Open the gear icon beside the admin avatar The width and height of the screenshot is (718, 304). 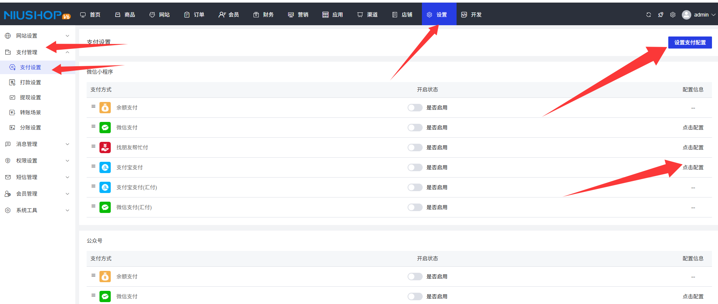point(673,15)
